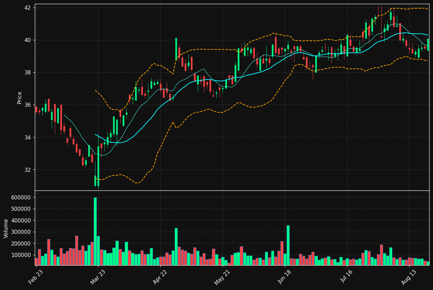The width and height of the screenshot is (433, 290).
Task: Click the price tick label 38
Action: coord(28,72)
